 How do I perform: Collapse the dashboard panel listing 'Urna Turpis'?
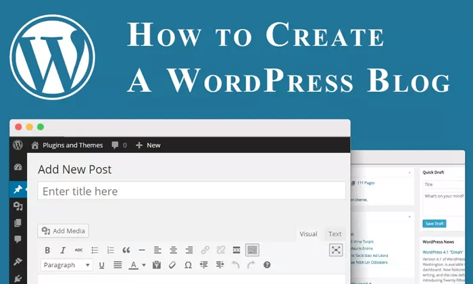[409, 217]
